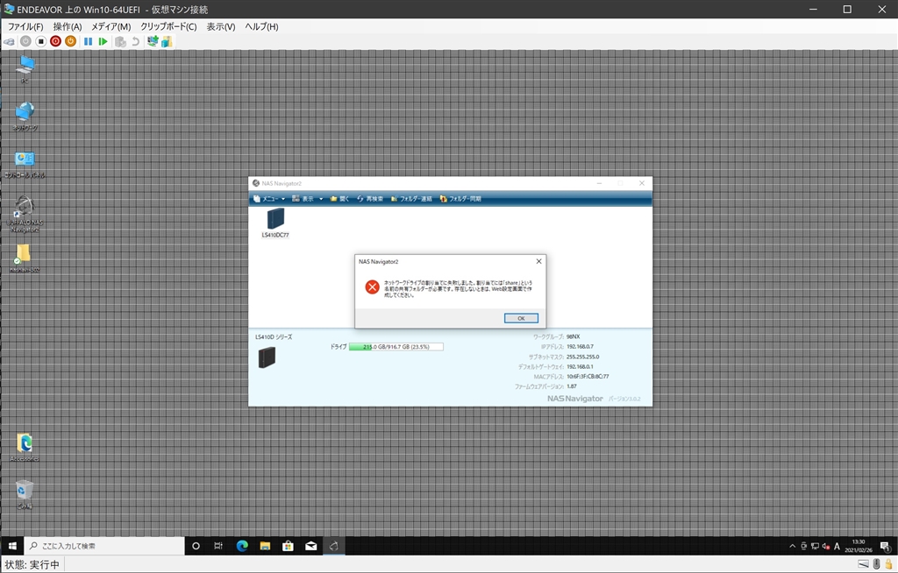
Task: Click the PC desktop icon
Action: pyautogui.click(x=25, y=69)
